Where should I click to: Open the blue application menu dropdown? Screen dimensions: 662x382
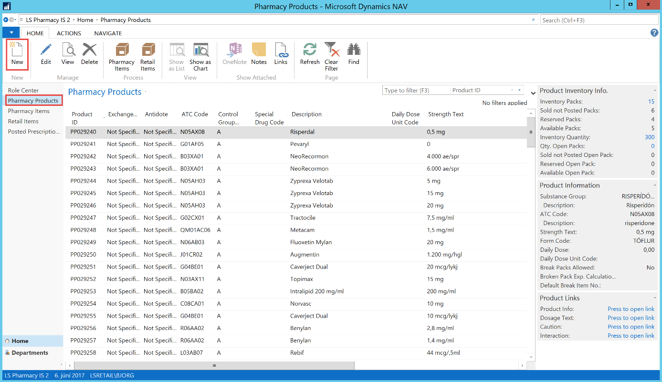(11, 33)
